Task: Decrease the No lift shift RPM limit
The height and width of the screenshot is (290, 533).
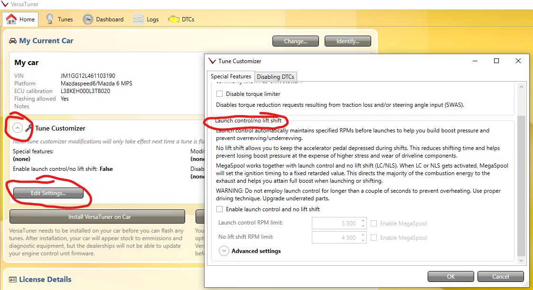Action: coord(363,241)
